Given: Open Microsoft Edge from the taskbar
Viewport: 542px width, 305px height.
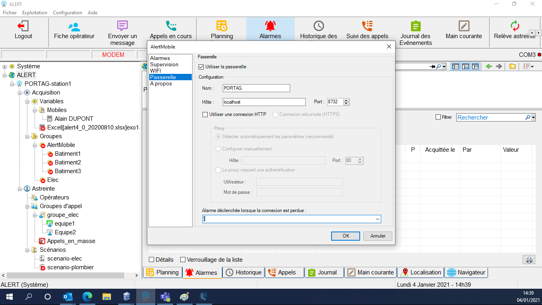Looking at the screenshot, I should coord(87,297).
